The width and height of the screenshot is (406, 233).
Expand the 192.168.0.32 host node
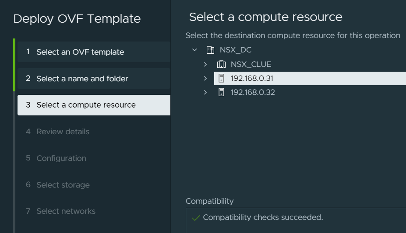(205, 92)
